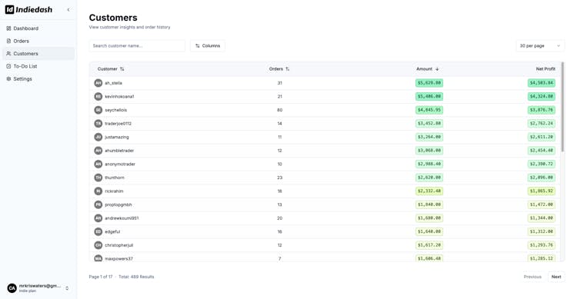Click the Page 1 of 17 text
Image resolution: width=577 pixels, height=299 pixels.
[101, 277]
